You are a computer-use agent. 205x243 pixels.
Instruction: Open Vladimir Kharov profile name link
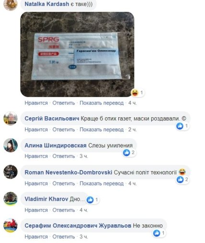(46, 199)
